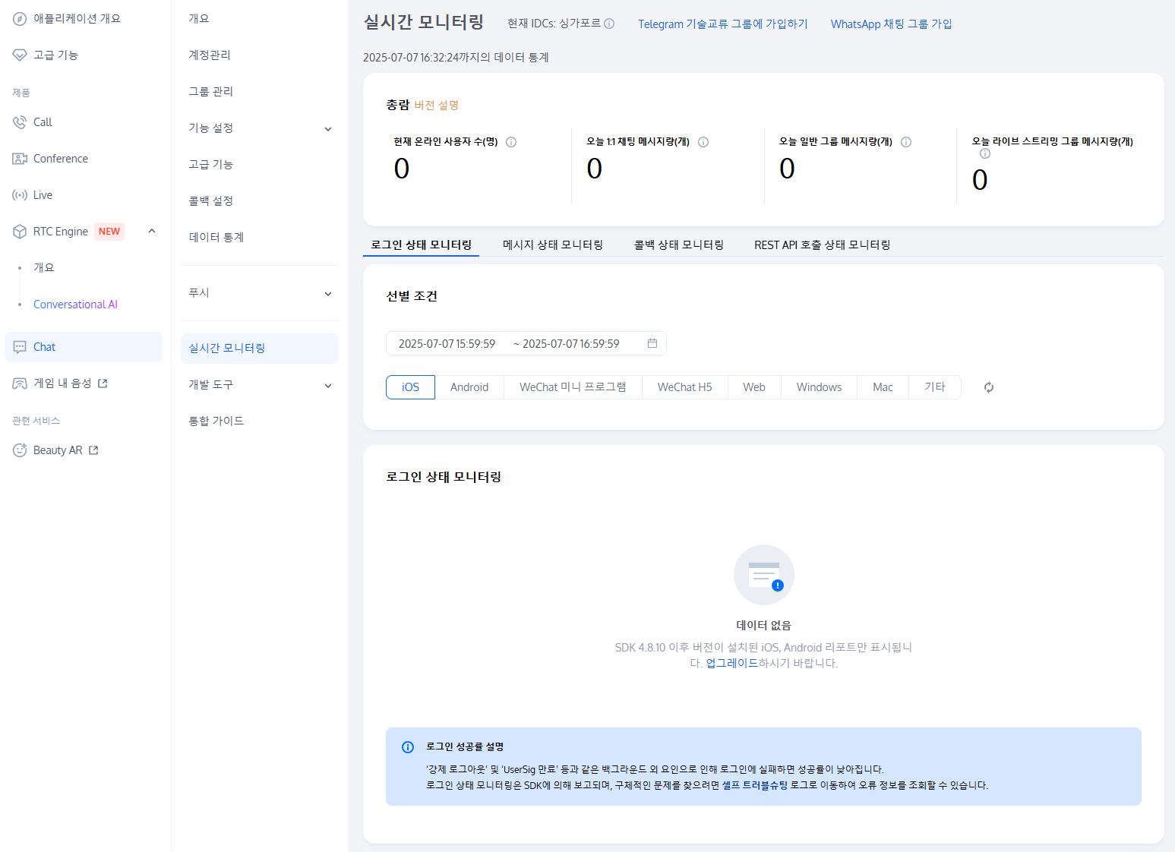Image resolution: width=1175 pixels, height=852 pixels.
Task: Click WhatsApp 채팅 그룹 가입 link
Action: point(891,24)
